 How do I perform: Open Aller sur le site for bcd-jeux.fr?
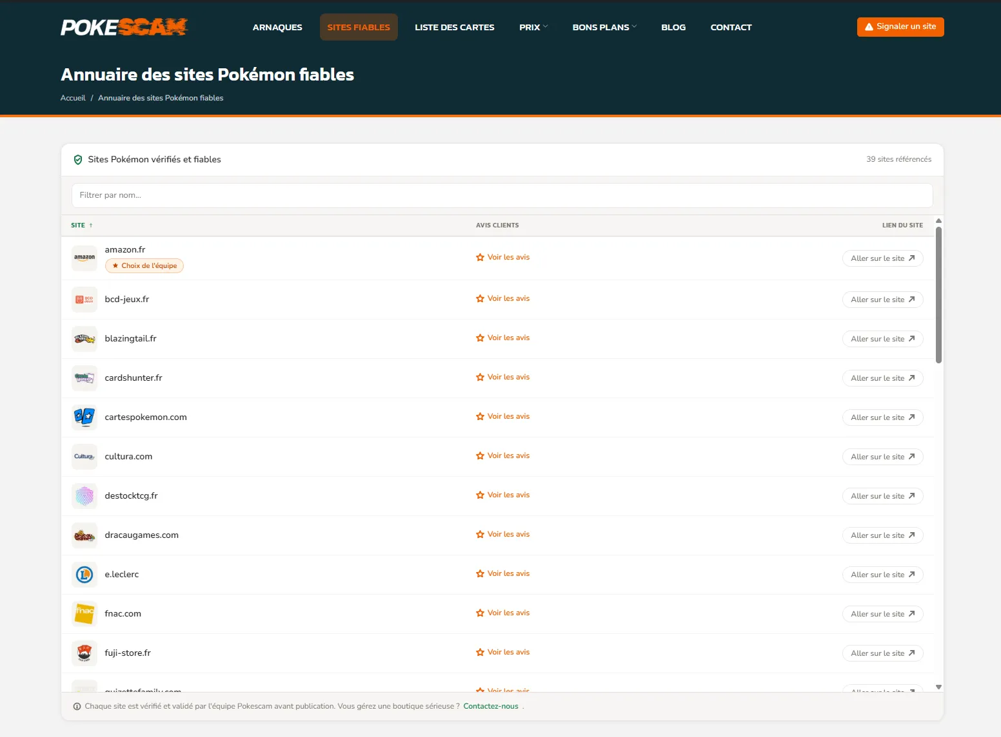tap(882, 300)
